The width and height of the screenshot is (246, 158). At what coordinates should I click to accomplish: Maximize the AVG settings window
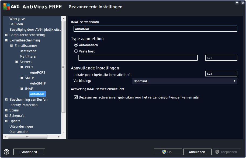(237, 3)
